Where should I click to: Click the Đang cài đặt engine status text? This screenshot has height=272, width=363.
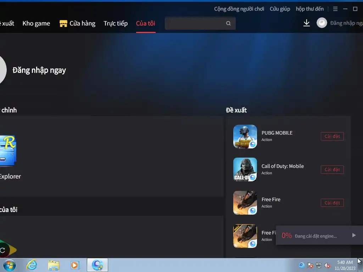point(316,236)
